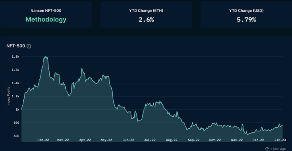The width and height of the screenshot is (292, 151).
Task: Click the '<1min ago' timestamp text
Action: tap(278, 149)
